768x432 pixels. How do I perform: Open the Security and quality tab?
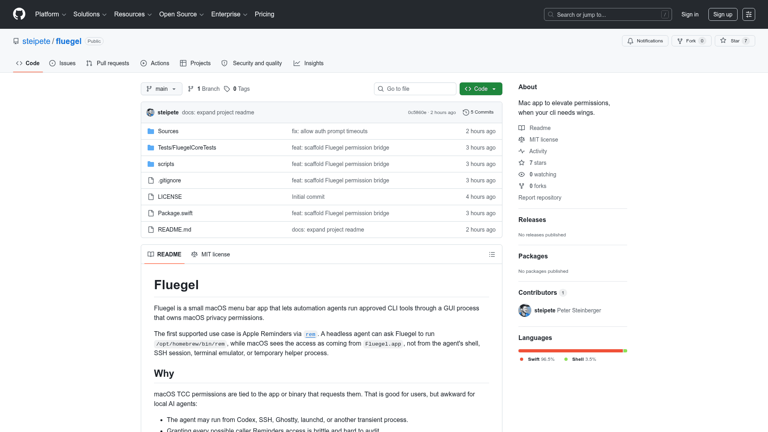[252, 63]
